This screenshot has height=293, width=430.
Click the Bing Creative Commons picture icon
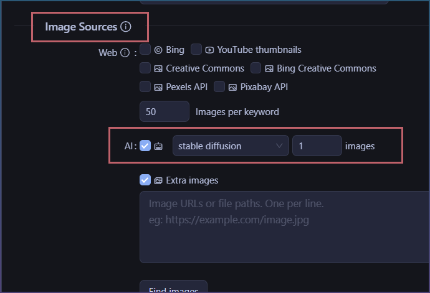coord(269,68)
